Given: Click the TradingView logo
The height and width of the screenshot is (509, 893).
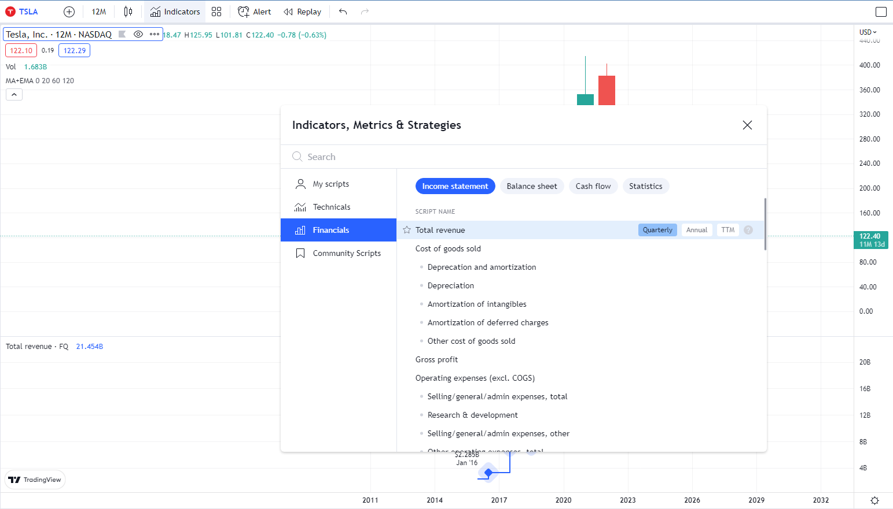Looking at the screenshot, I should click(x=35, y=480).
